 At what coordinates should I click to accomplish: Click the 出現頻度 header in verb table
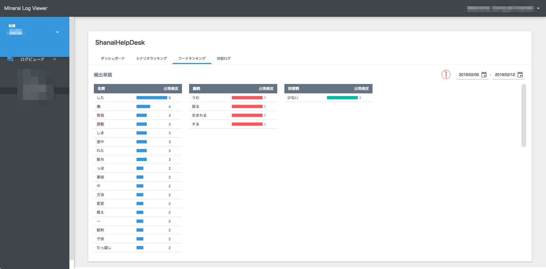[266, 89]
